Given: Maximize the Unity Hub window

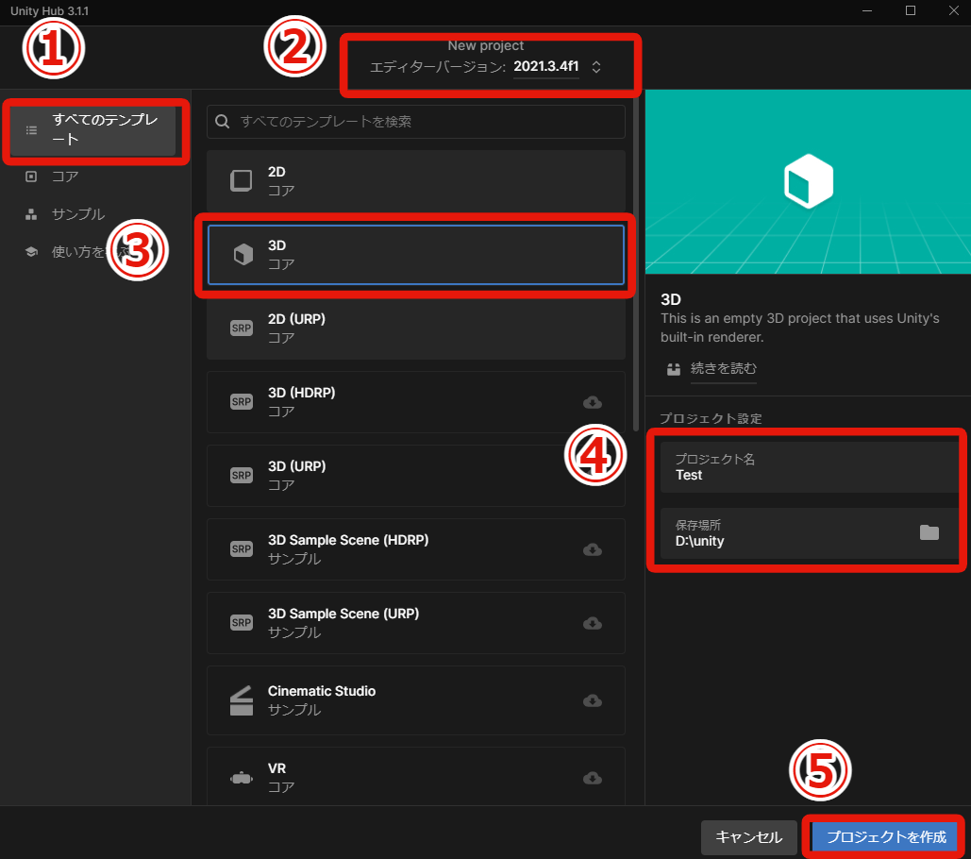Looking at the screenshot, I should click(x=911, y=10).
